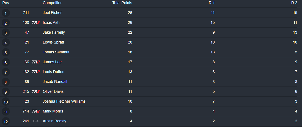Screen dimensions: 302x127
Task: Click the TR2 badge beside Isaac Ash
Action: point(36,23)
